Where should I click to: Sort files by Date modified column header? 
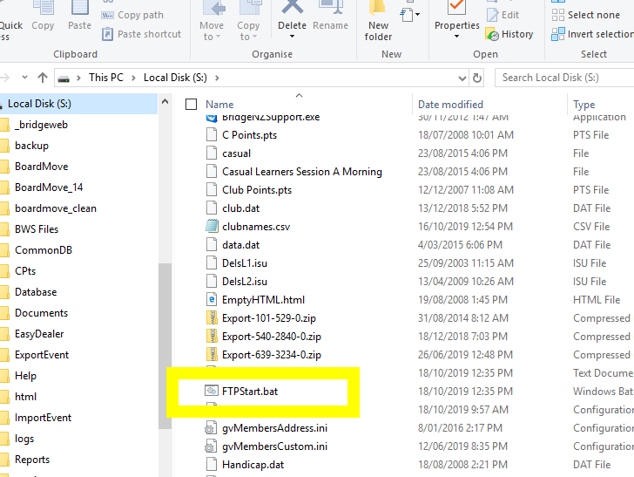450,105
